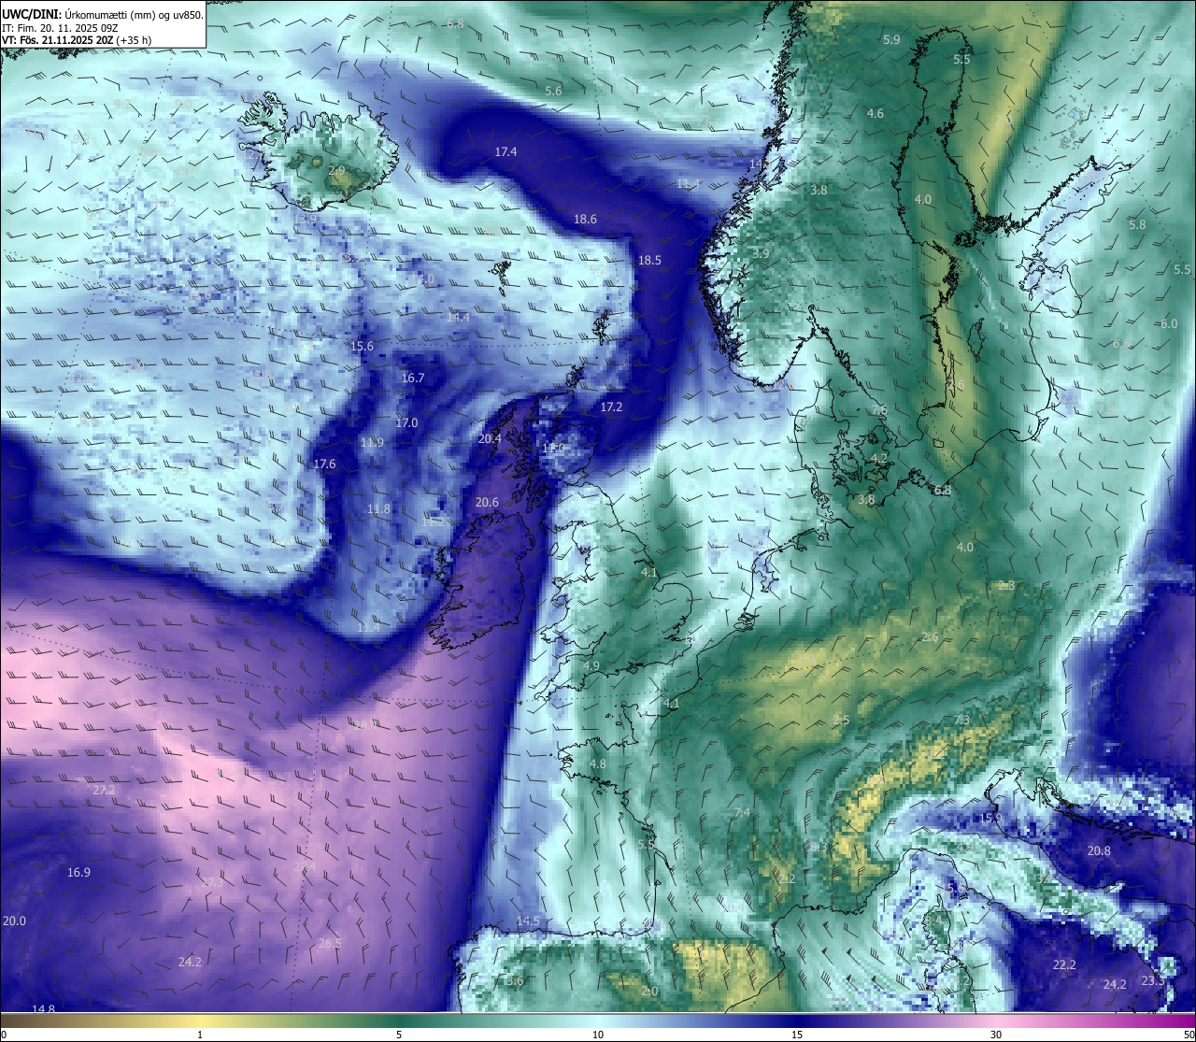This screenshot has height=1042, width=1196.
Task: Click the 5.6 value on the map
Action: [554, 91]
